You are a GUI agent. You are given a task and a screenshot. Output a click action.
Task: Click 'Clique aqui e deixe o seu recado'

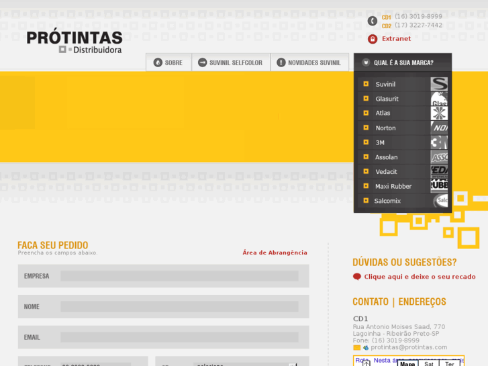(420, 277)
